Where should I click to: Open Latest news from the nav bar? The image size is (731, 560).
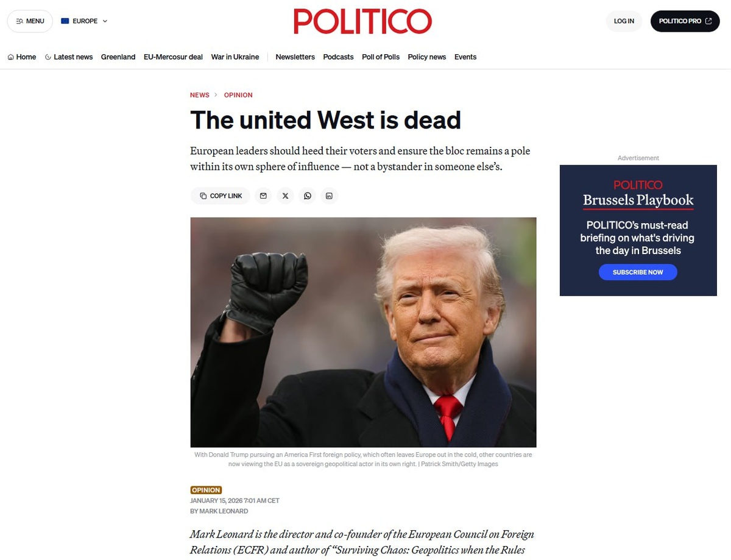click(x=69, y=57)
